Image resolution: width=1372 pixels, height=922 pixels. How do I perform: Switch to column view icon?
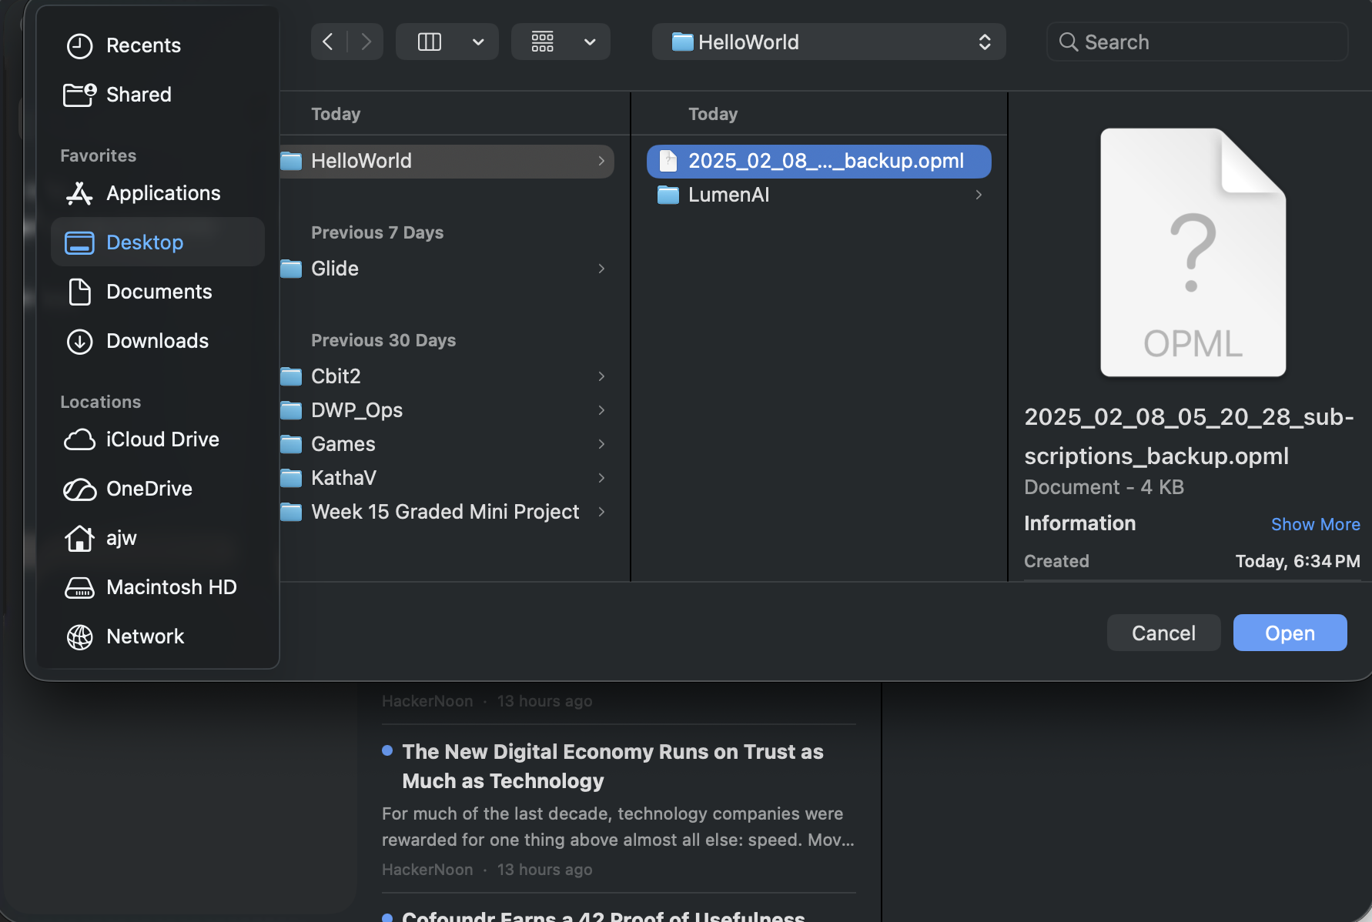coord(430,42)
